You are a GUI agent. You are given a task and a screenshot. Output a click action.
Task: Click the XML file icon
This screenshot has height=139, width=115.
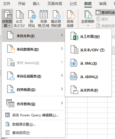(x=74, y=63)
